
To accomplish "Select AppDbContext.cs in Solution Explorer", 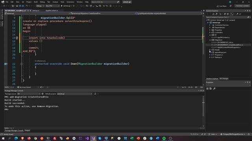I will (x=223, y=38).
